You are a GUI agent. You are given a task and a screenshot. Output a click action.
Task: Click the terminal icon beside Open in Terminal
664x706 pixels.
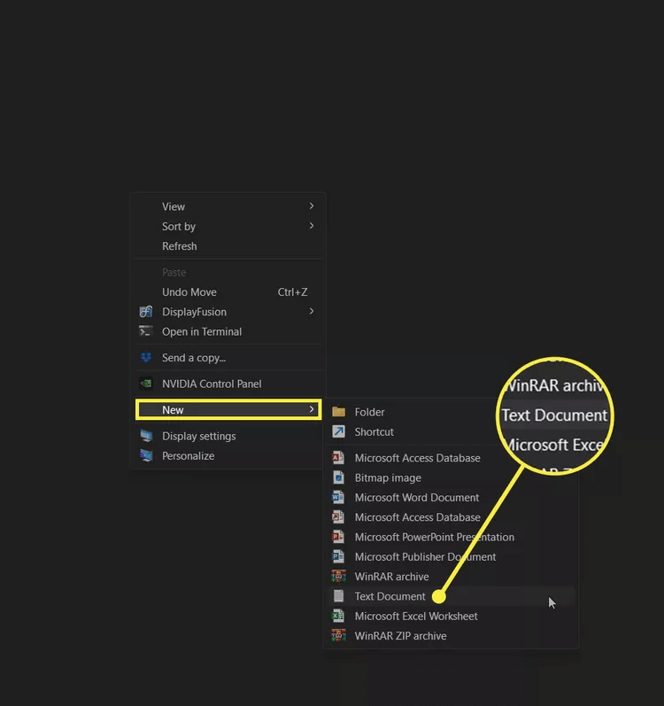pyautogui.click(x=146, y=331)
